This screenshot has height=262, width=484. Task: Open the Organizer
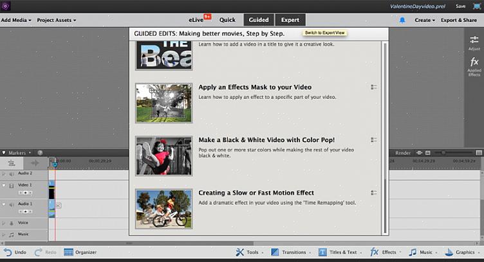click(80, 252)
